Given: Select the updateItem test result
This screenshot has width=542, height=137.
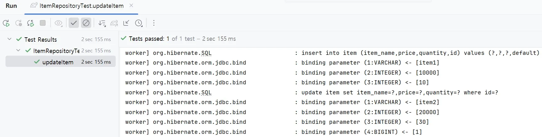Looking at the screenshot, I should [58, 62].
